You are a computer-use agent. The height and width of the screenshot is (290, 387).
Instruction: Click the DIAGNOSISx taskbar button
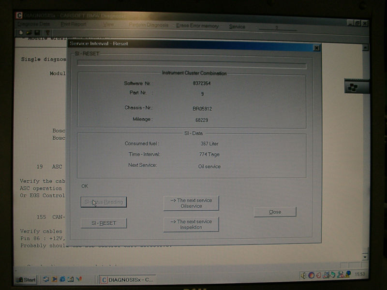point(128,279)
